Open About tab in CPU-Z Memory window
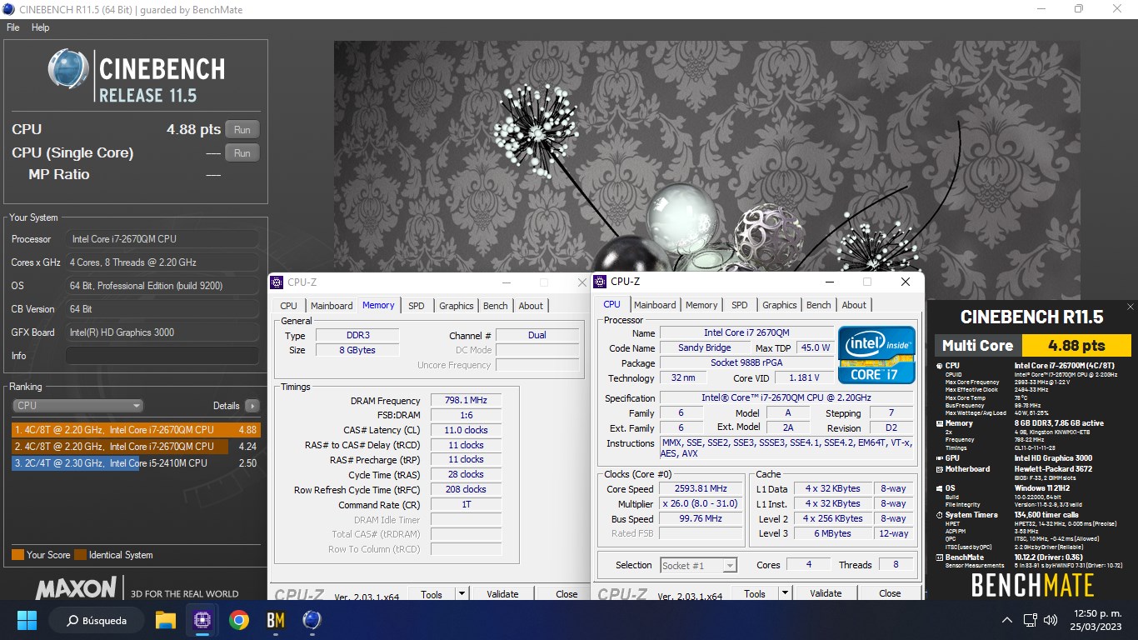Image resolution: width=1138 pixels, height=640 pixels. tap(531, 306)
